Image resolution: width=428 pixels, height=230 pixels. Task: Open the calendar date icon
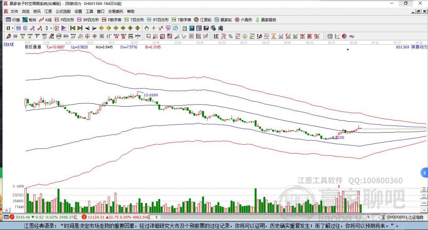click(184, 28)
